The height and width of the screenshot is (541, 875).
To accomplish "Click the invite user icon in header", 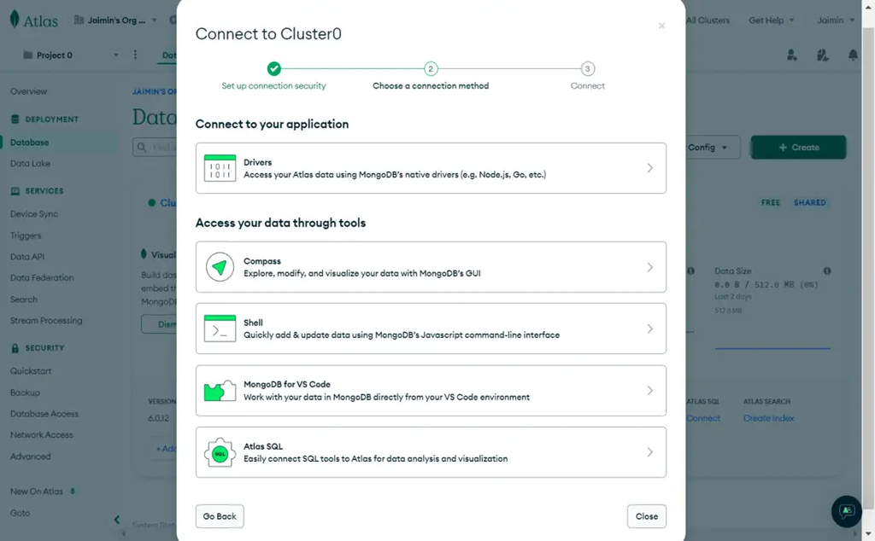I will pyautogui.click(x=792, y=55).
